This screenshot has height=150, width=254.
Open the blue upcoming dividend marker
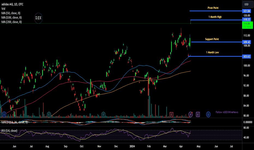click(x=208, y=115)
